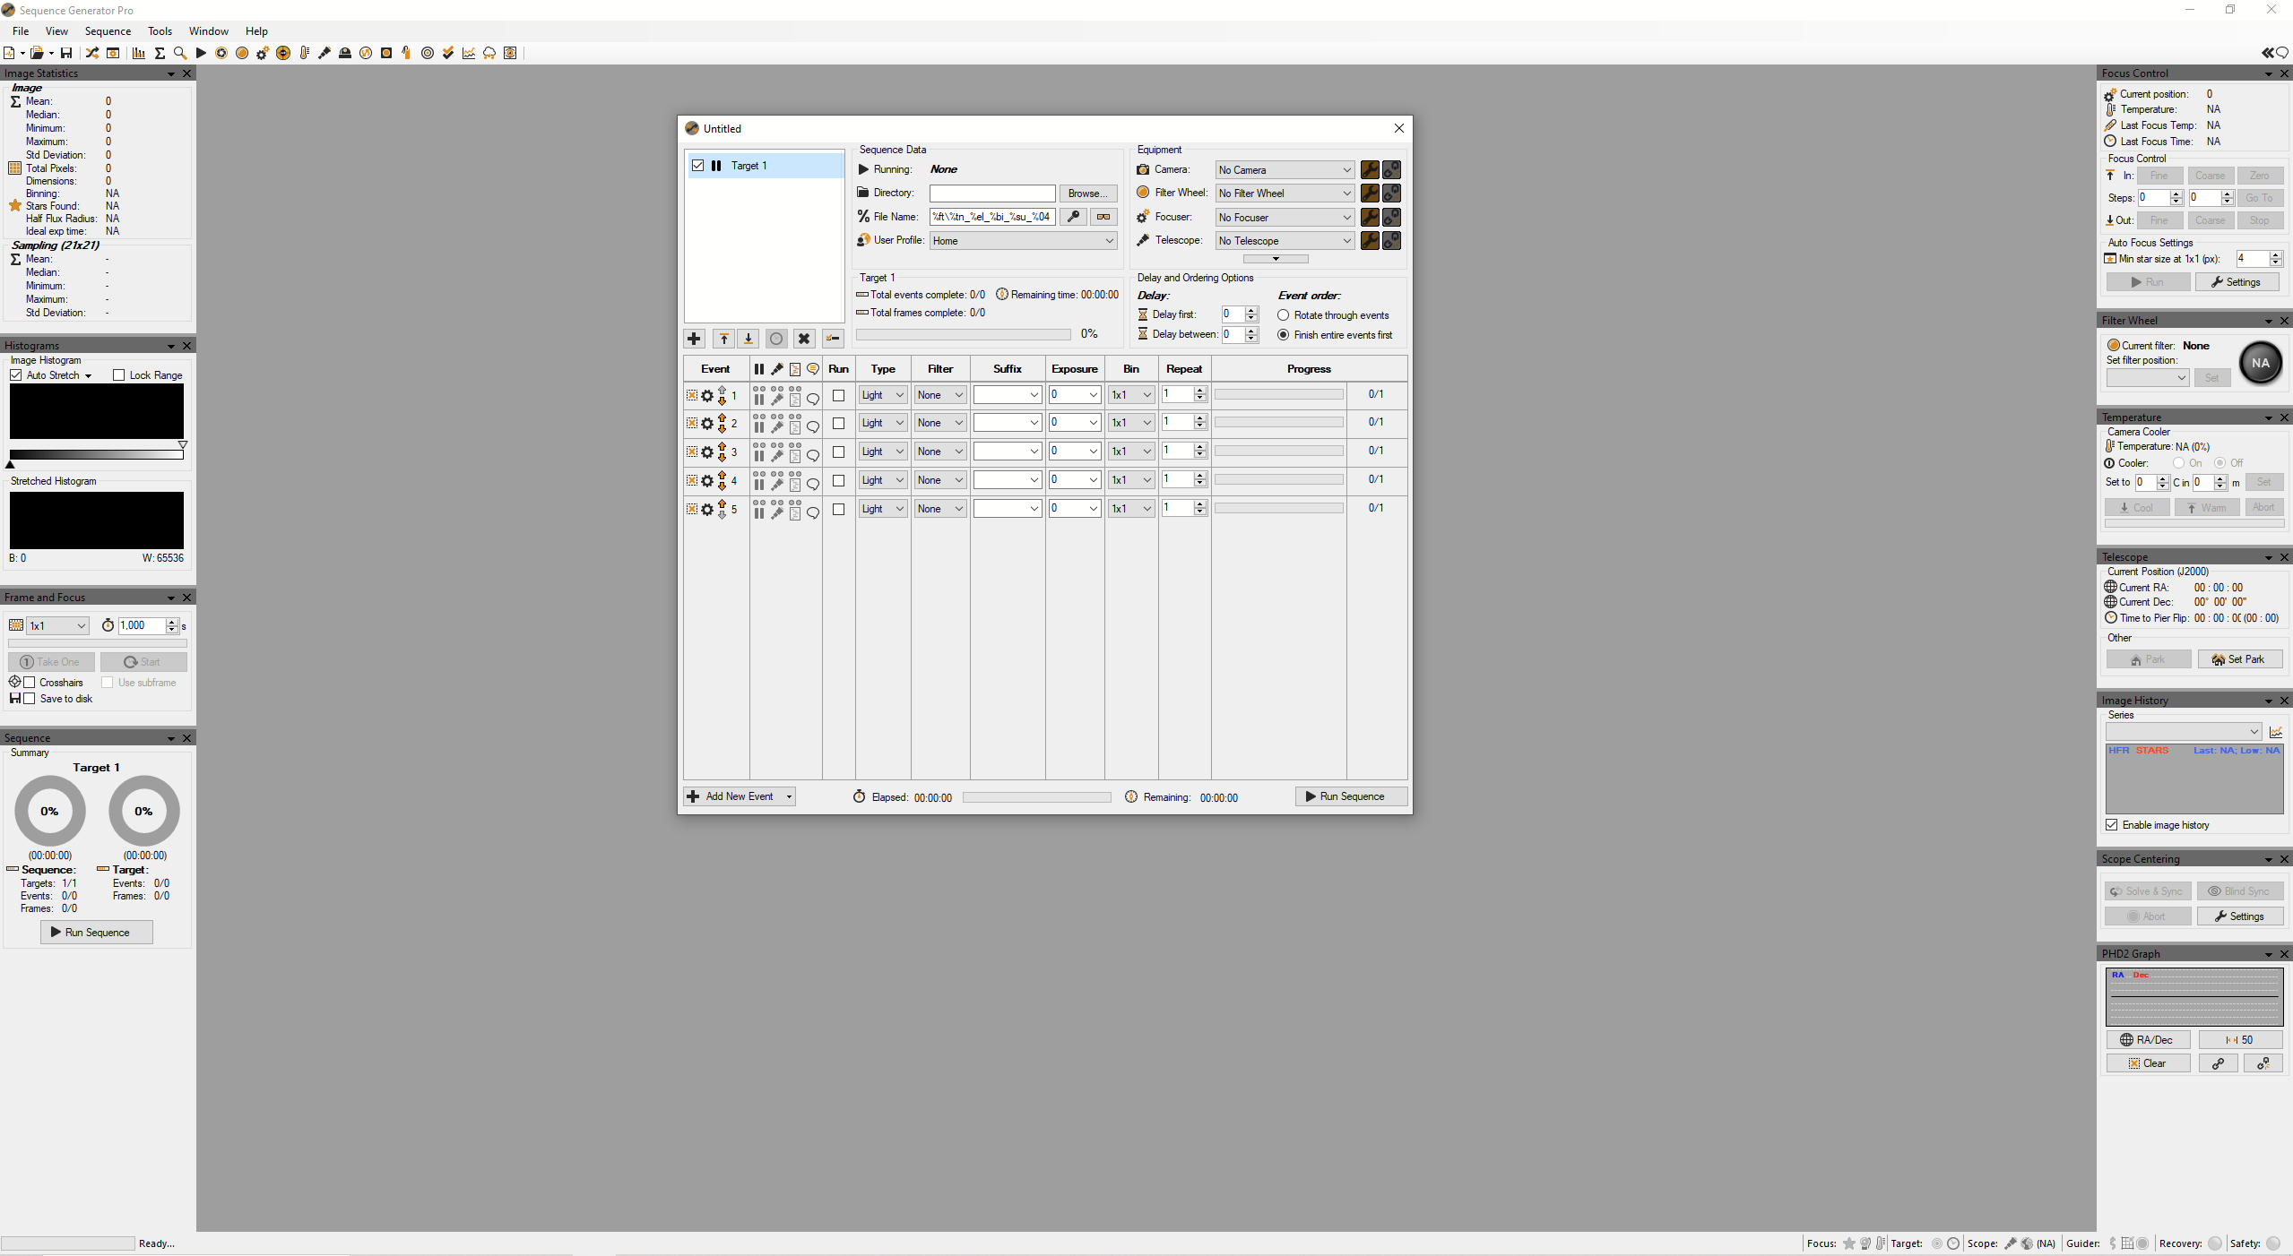Click the thermometer temperature toolbar icon
2293x1256 pixels.
pos(304,53)
